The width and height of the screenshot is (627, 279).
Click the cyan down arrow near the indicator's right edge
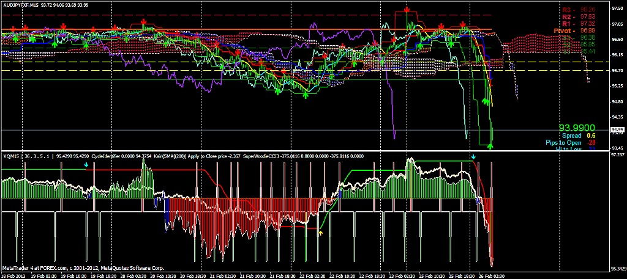pos(473,158)
